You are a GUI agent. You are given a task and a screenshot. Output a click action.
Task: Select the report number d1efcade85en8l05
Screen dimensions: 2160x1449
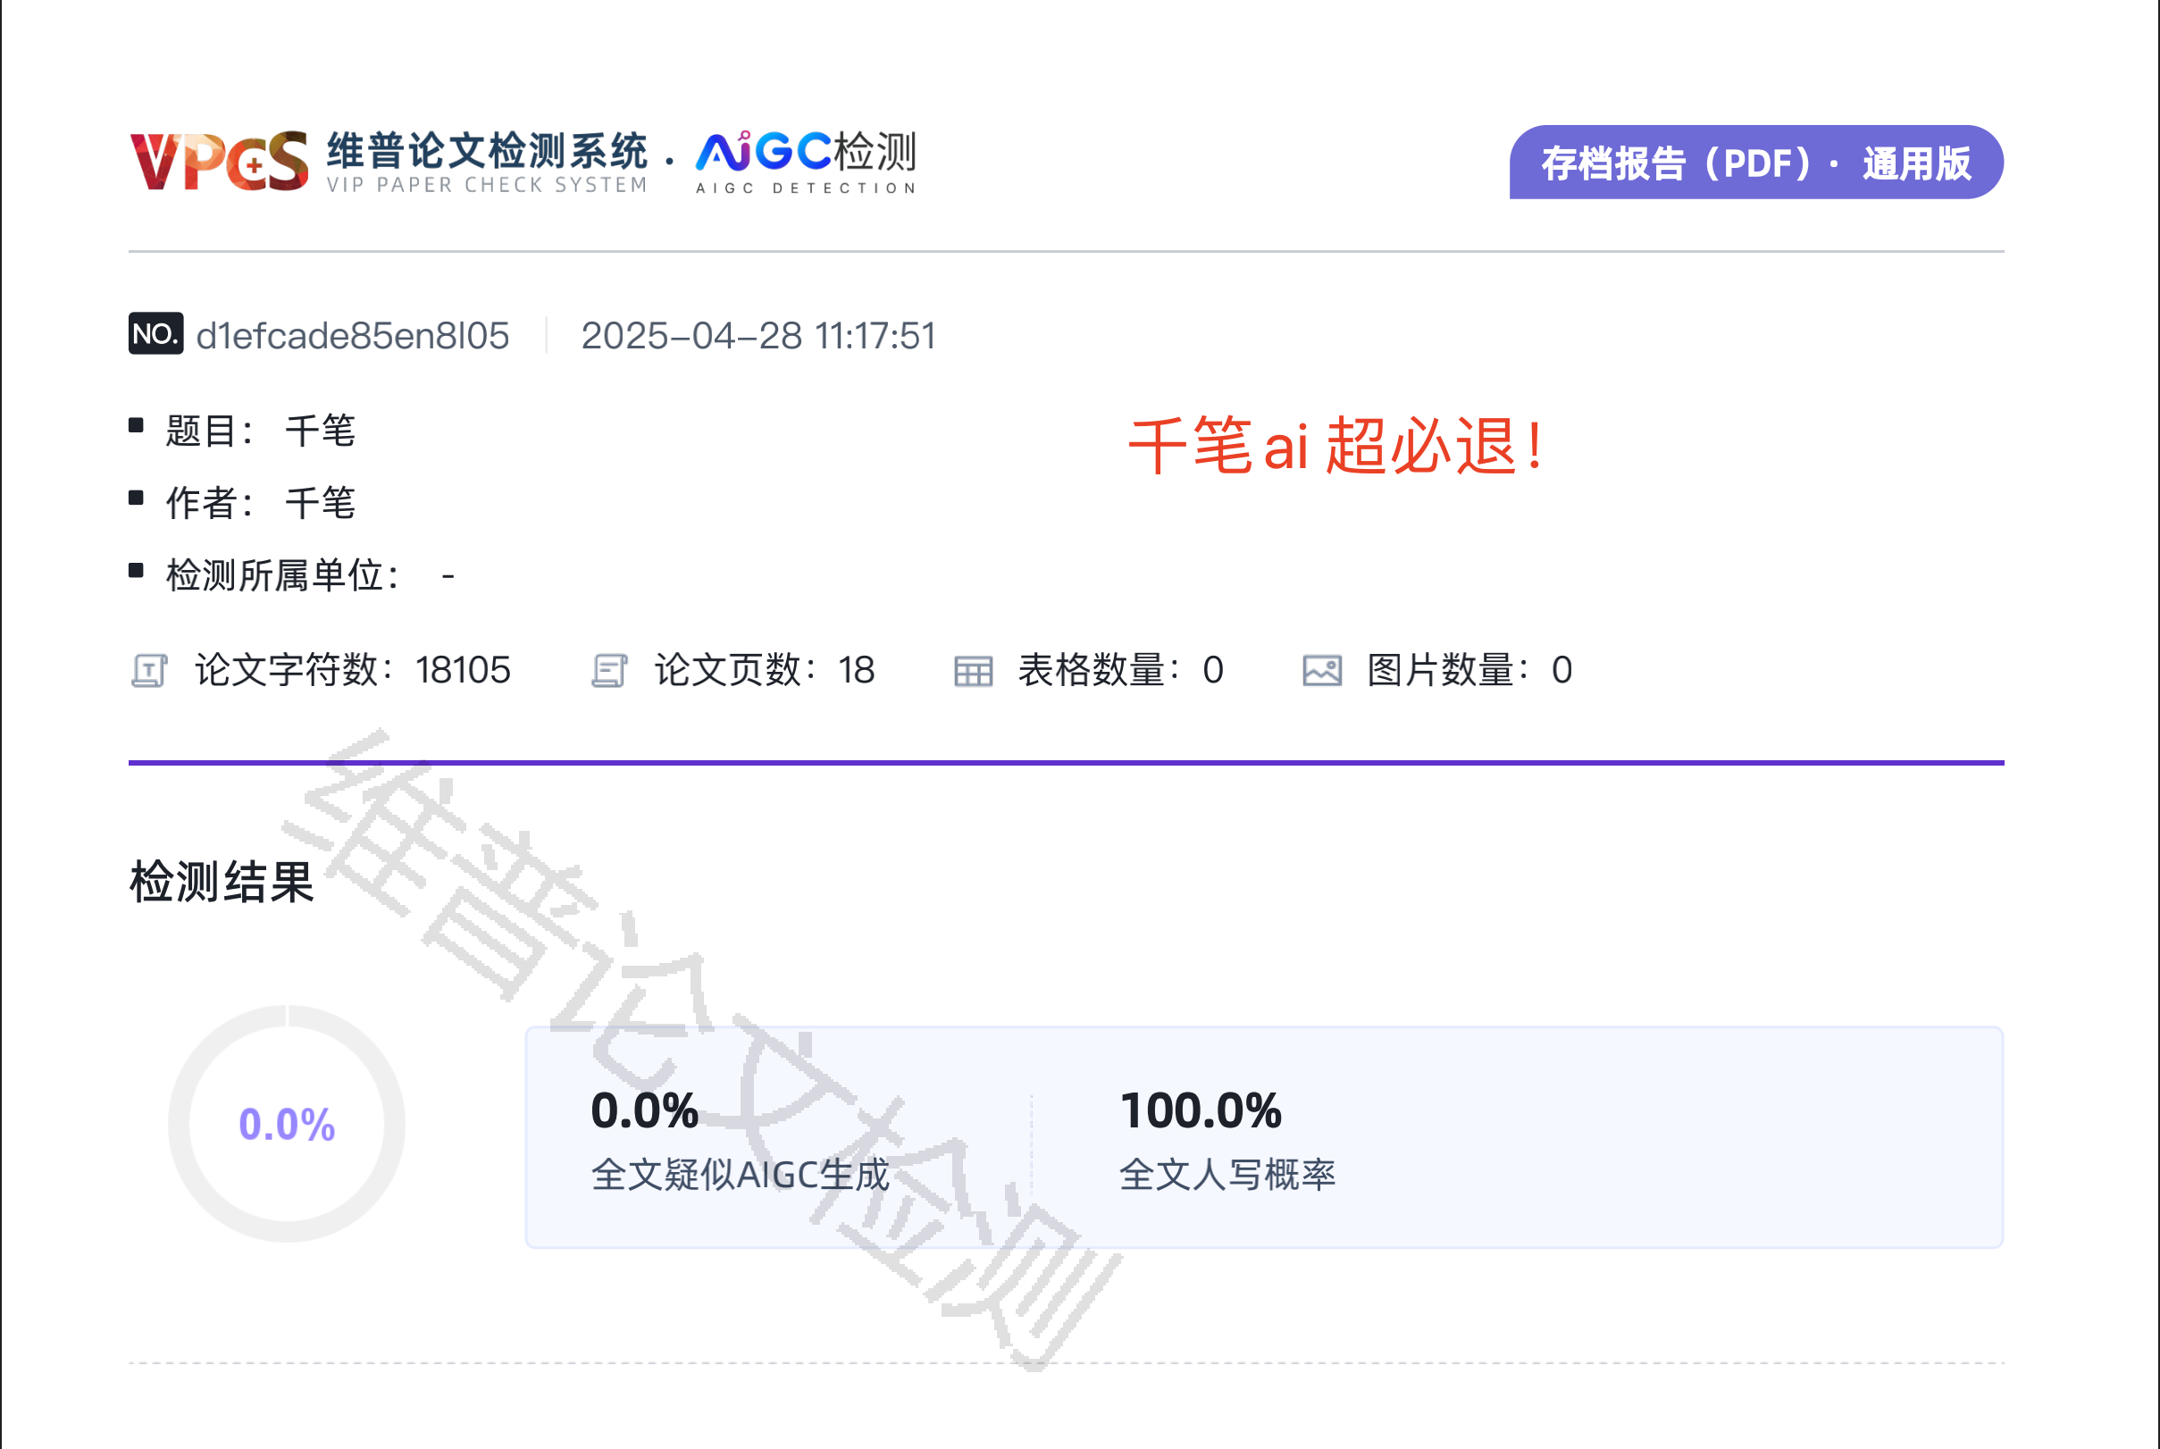click(352, 336)
